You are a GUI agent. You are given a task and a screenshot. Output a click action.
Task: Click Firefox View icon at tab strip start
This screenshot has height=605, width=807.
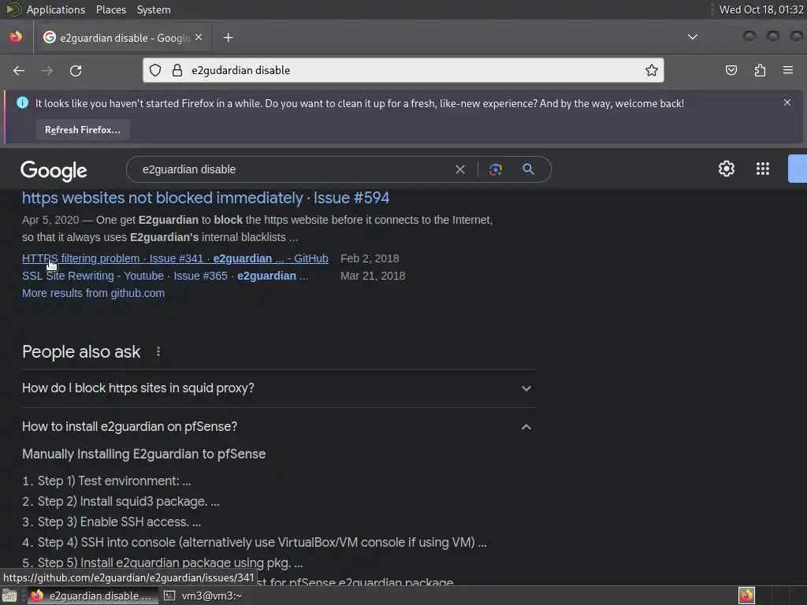coord(16,37)
